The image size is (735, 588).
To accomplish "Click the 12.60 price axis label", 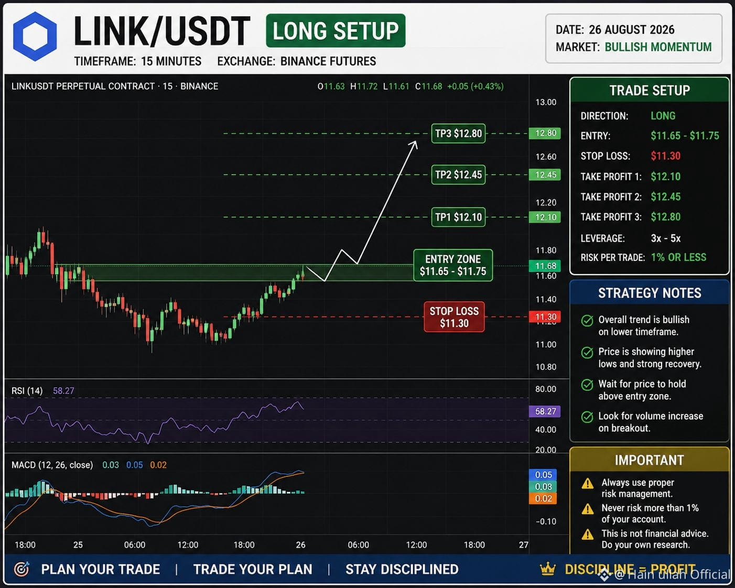I will [x=546, y=157].
